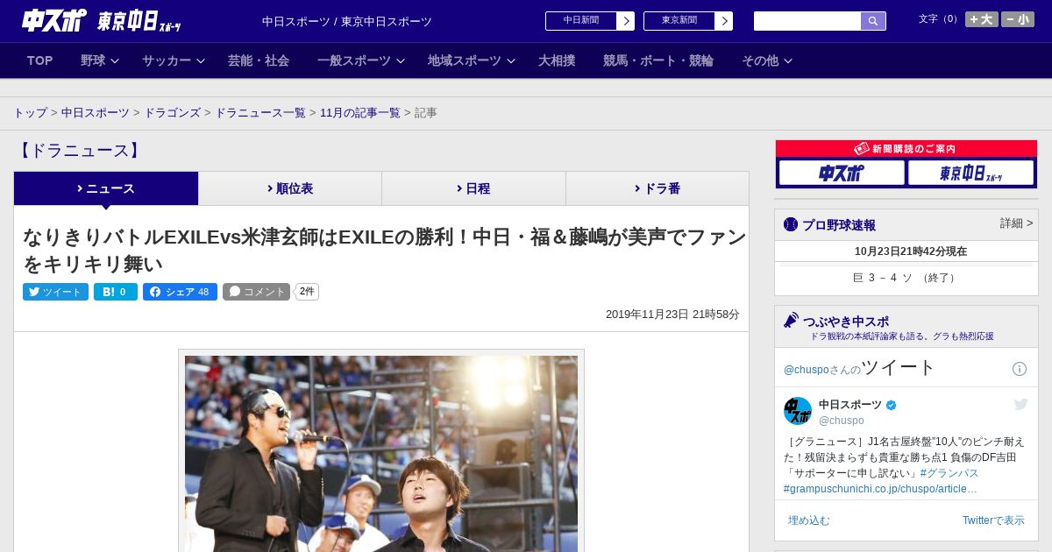Open the 芸能・社会 menu item
1052x552 pixels.
click(x=259, y=60)
